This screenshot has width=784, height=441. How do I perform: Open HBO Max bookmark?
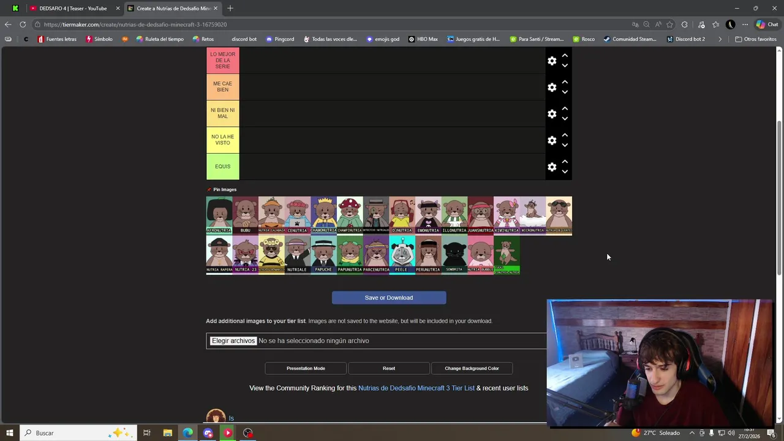[423, 39]
